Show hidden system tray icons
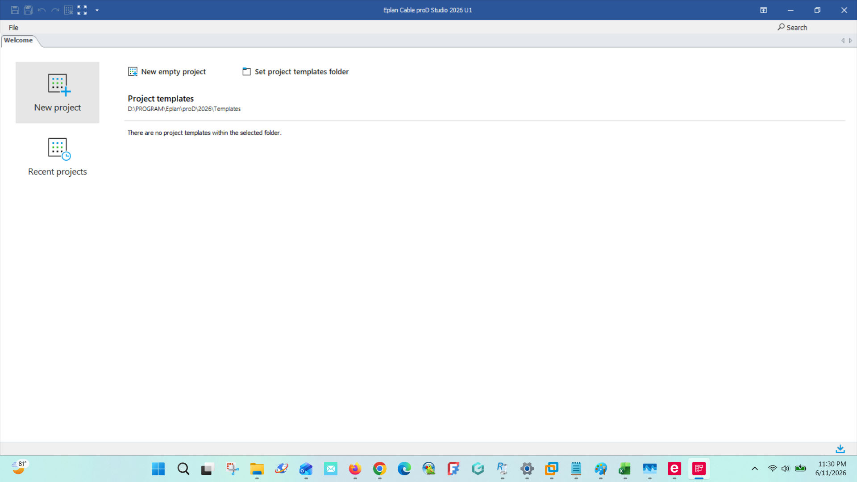This screenshot has height=482, width=857. pos(755,469)
